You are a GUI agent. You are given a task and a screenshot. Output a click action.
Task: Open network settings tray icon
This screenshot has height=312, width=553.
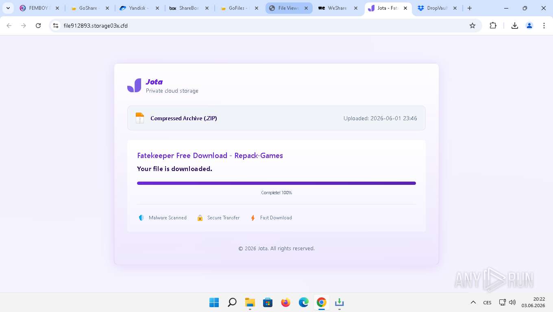[503, 302]
